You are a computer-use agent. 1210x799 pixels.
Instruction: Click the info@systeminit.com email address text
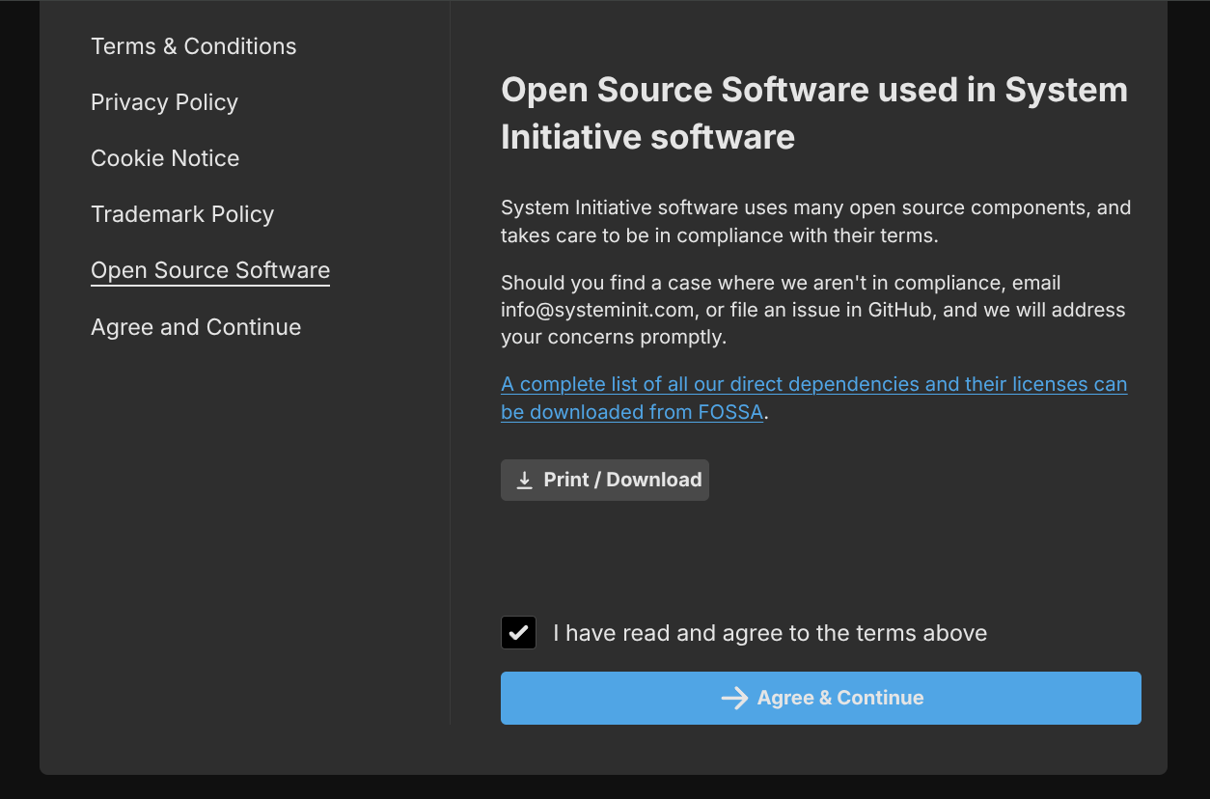[595, 311]
